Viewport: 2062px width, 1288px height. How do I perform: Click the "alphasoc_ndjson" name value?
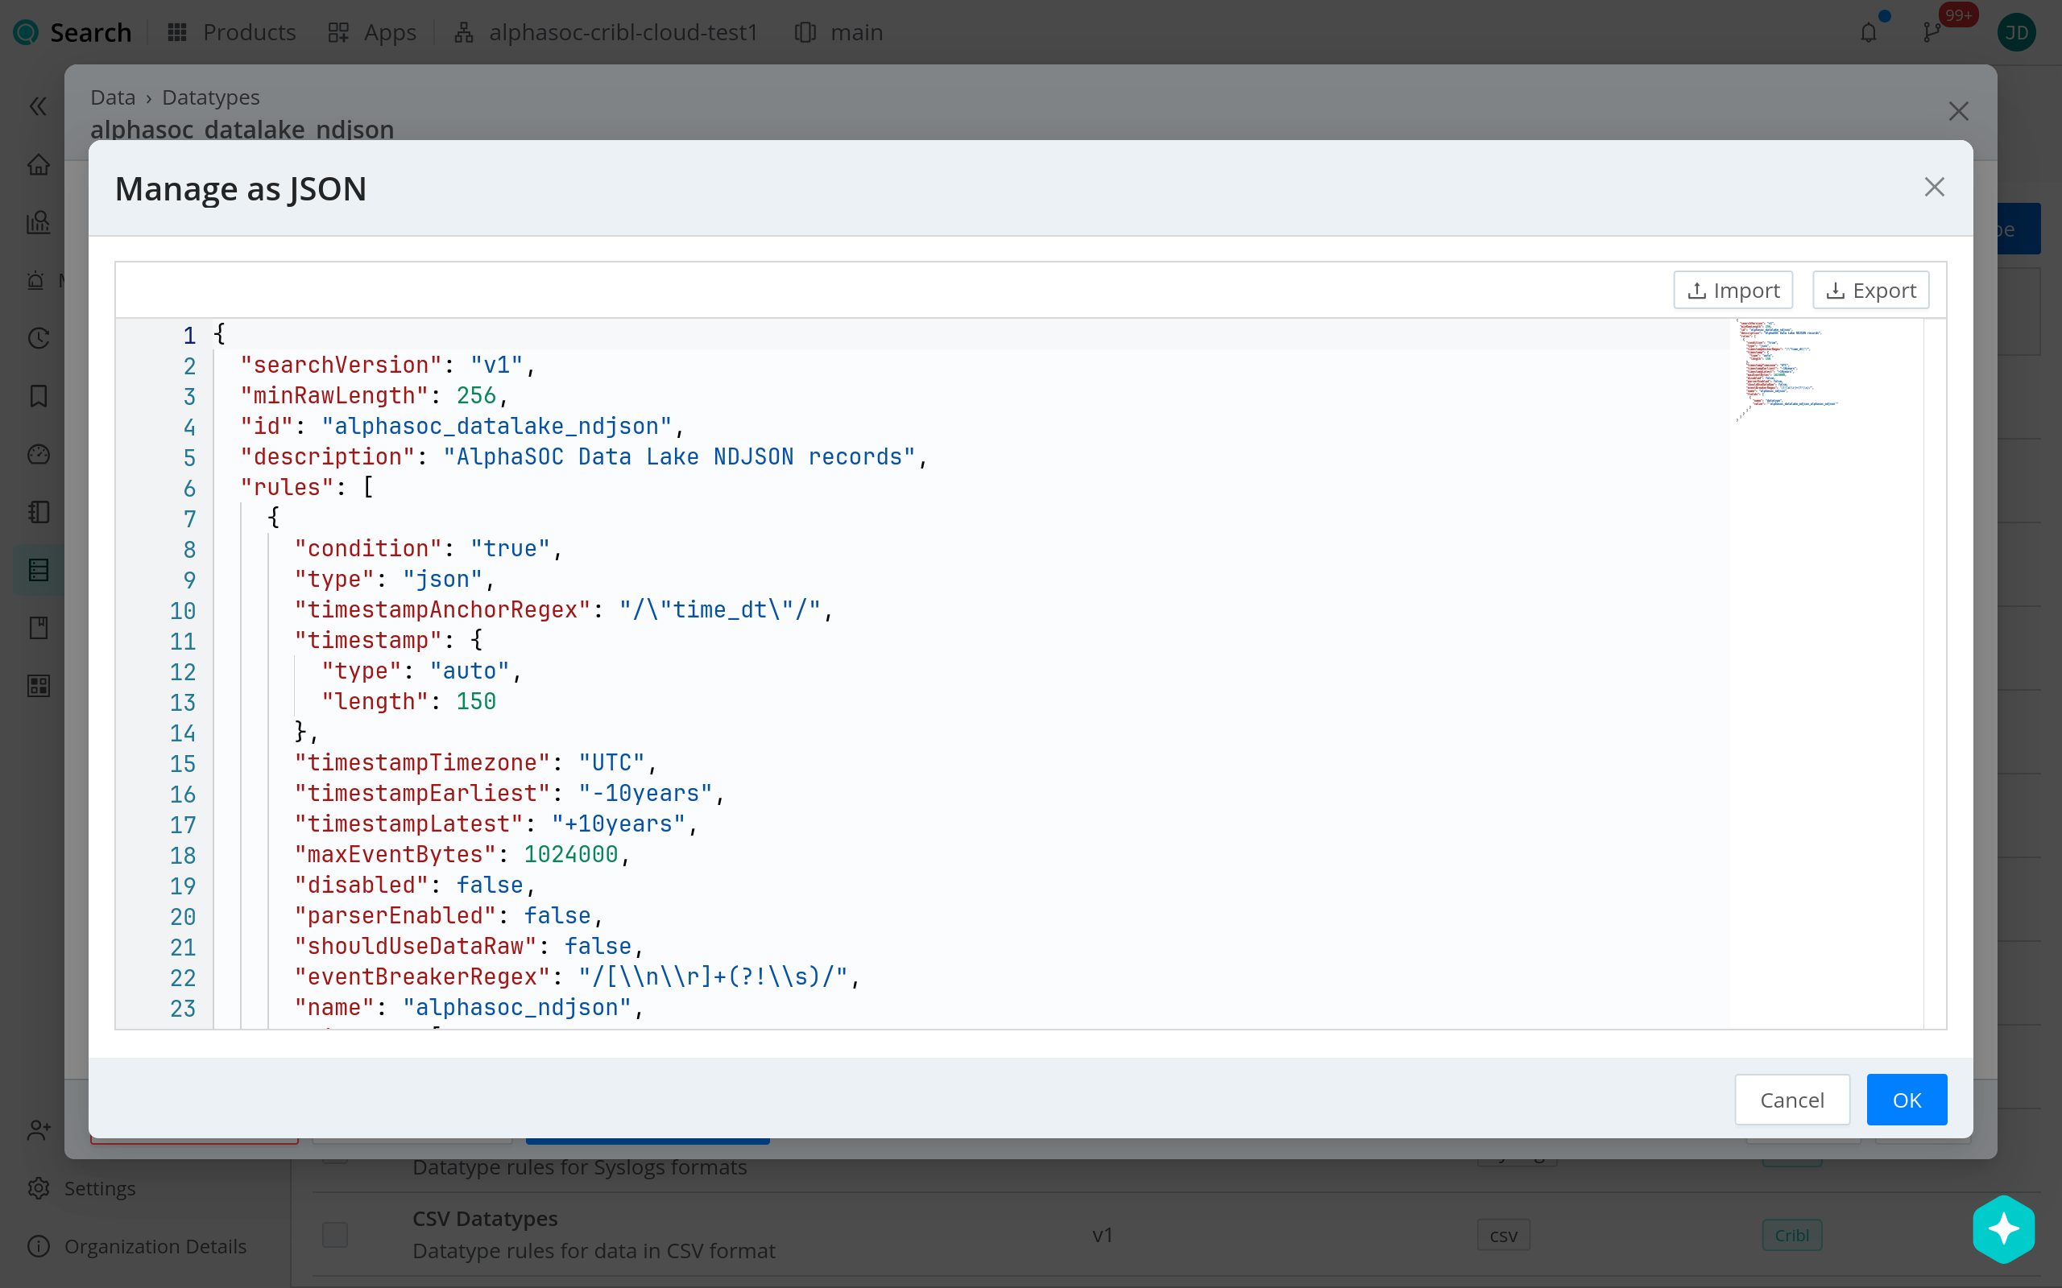pyautogui.click(x=517, y=1009)
